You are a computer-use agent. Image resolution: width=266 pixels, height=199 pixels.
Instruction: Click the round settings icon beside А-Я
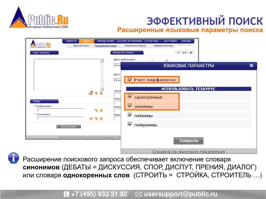click(191, 53)
